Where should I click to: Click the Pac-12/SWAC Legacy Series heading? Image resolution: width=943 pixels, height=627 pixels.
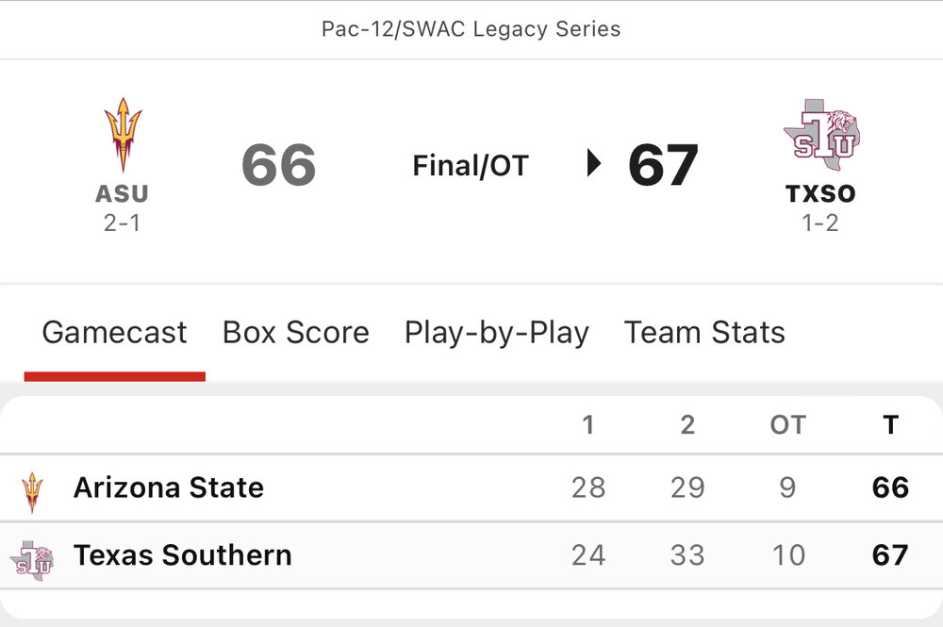pos(471,28)
